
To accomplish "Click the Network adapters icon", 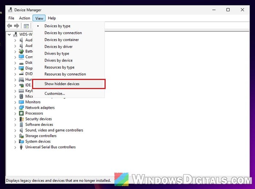I will (x=21, y=108).
